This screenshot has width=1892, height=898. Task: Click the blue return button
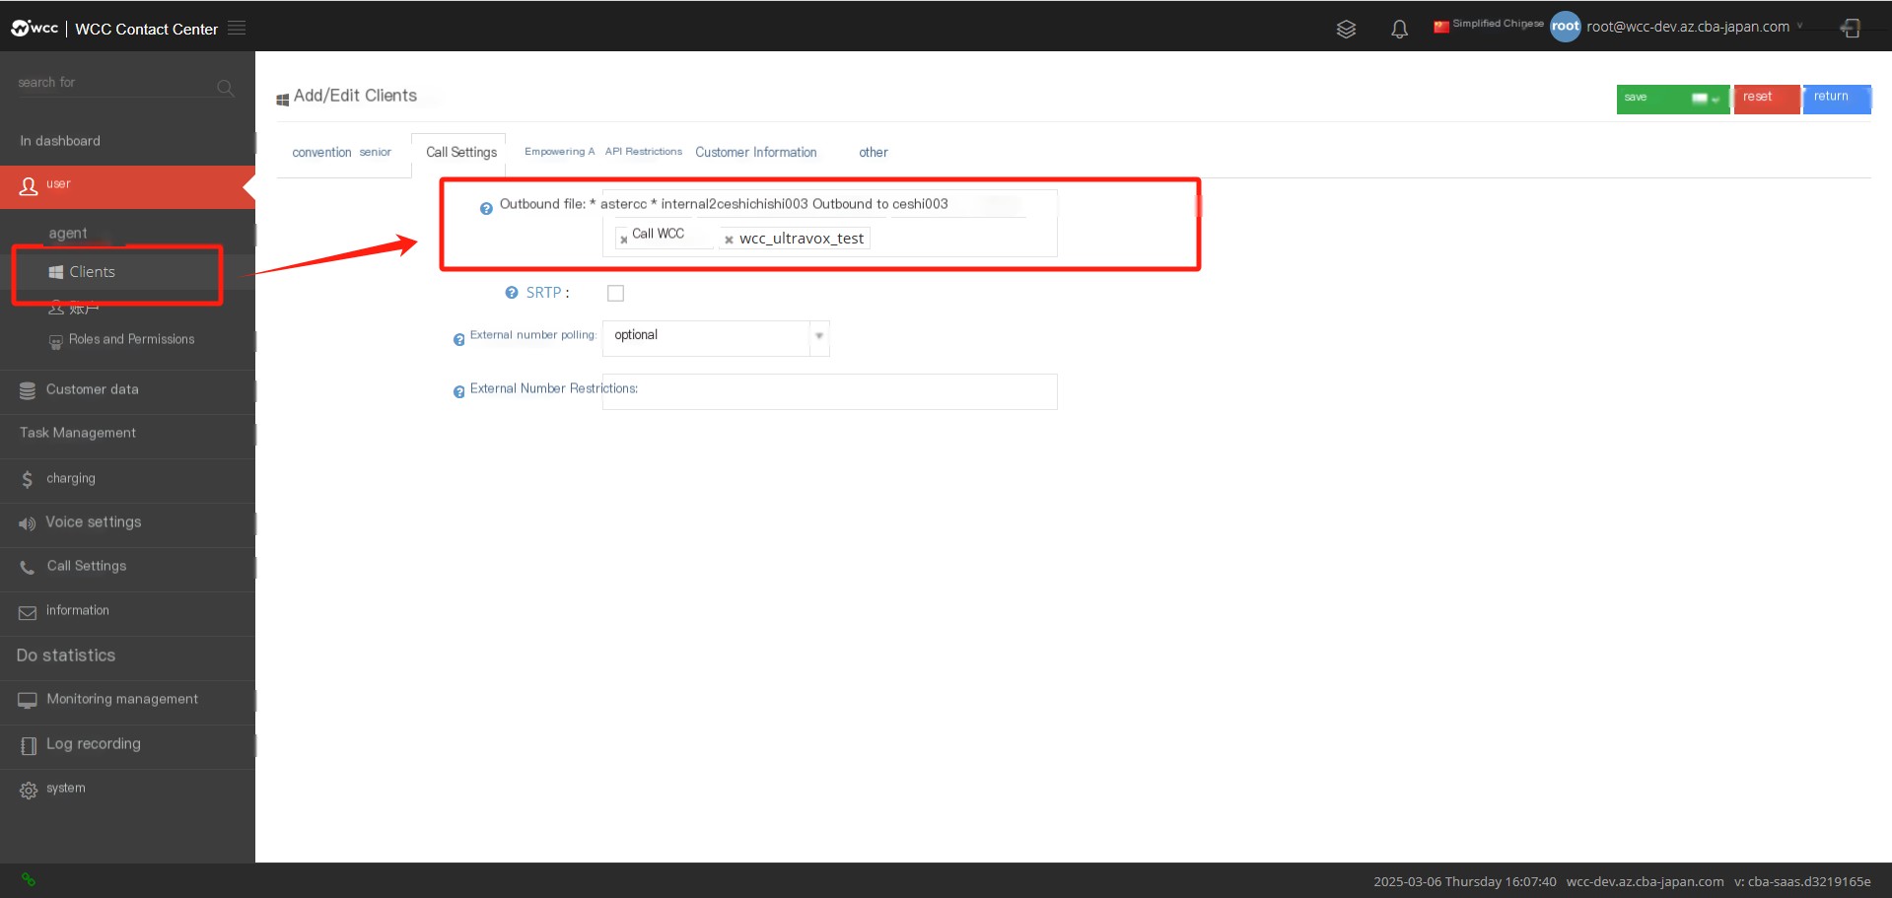pos(1837,99)
